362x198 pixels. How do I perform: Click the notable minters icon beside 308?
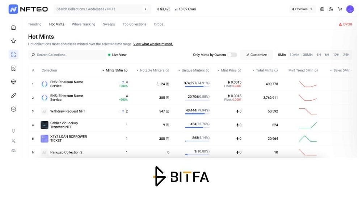(x=168, y=139)
